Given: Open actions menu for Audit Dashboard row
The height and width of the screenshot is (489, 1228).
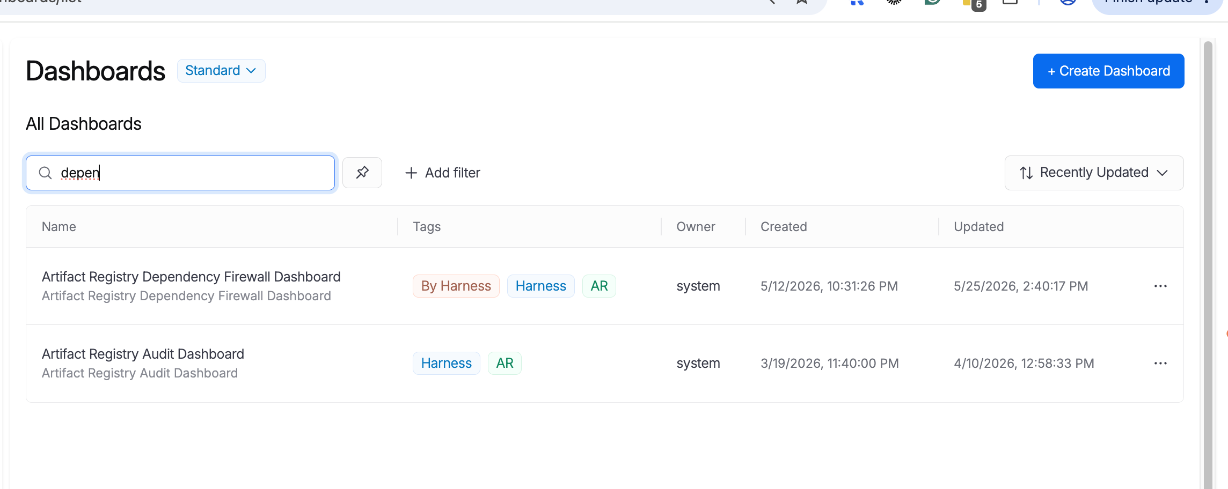Looking at the screenshot, I should (1160, 363).
